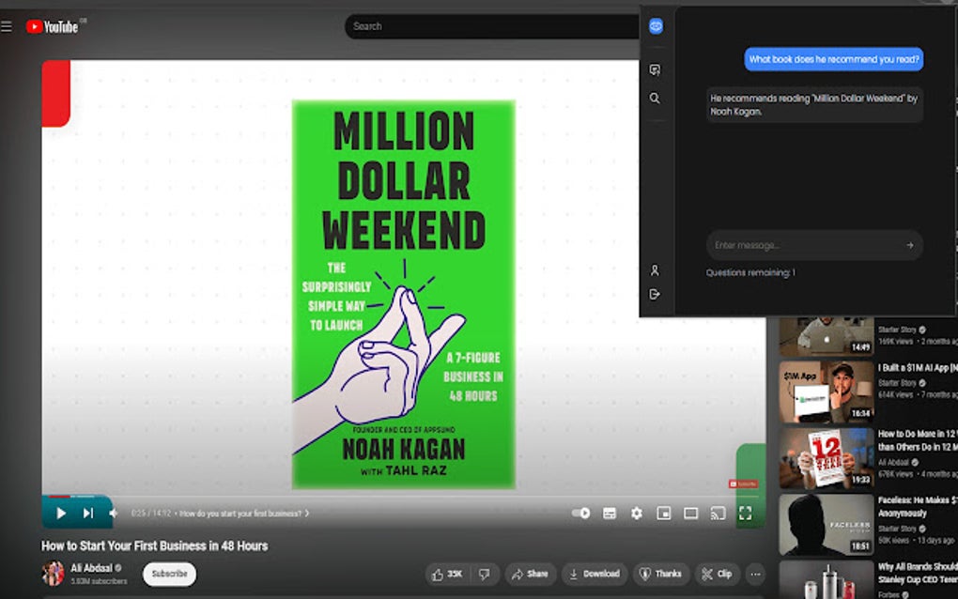
Task: Open the 14:49 laptop video thumbnail
Action: click(x=826, y=336)
